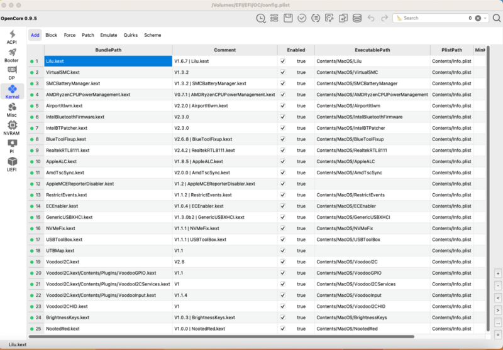This screenshot has width=503, height=350.
Task: Toggle Enabled checkbox for RestrictEvents.kext
Action: coord(282,195)
